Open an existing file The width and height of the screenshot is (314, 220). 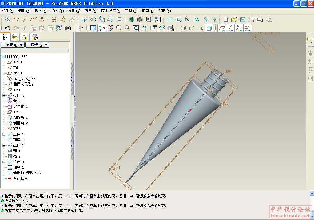(234, 19)
